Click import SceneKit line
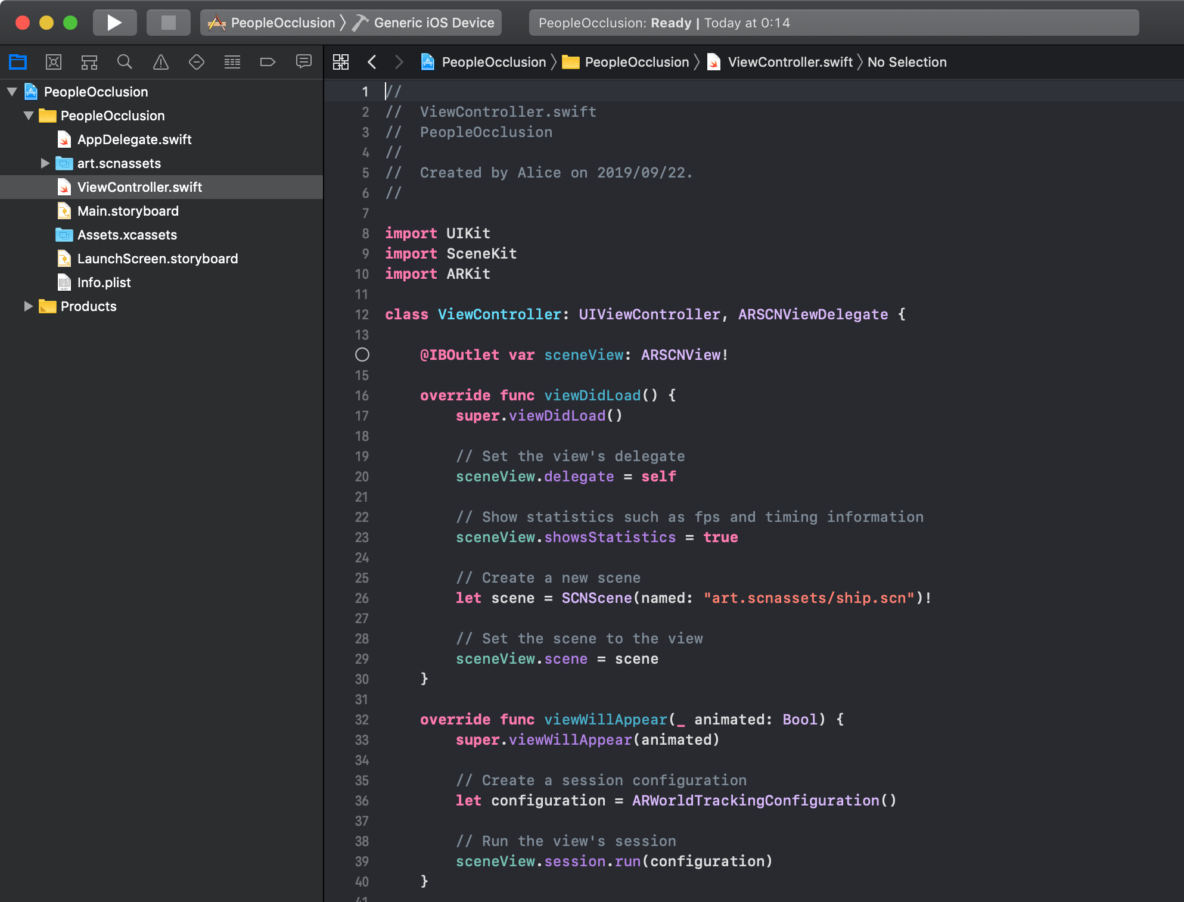 (450, 254)
